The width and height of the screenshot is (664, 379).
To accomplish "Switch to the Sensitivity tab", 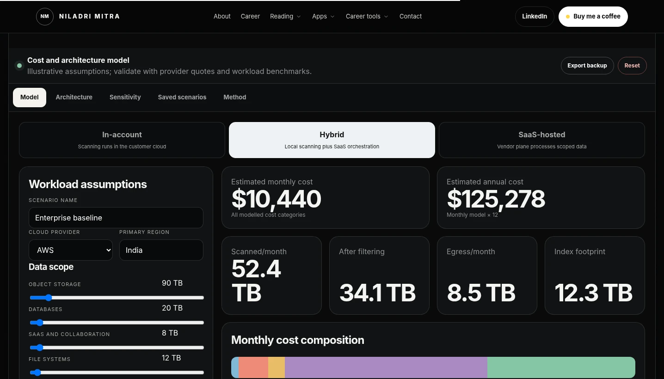I will (125, 98).
